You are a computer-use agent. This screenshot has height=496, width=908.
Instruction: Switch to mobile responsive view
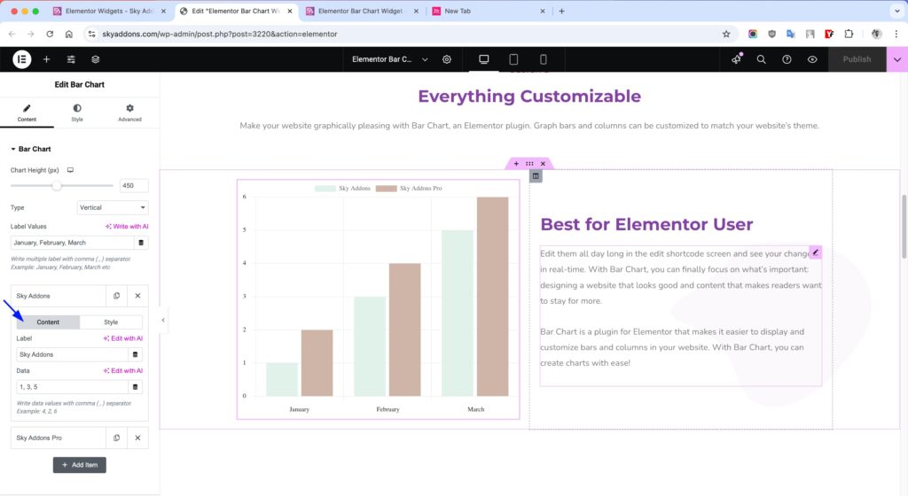pos(544,59)
